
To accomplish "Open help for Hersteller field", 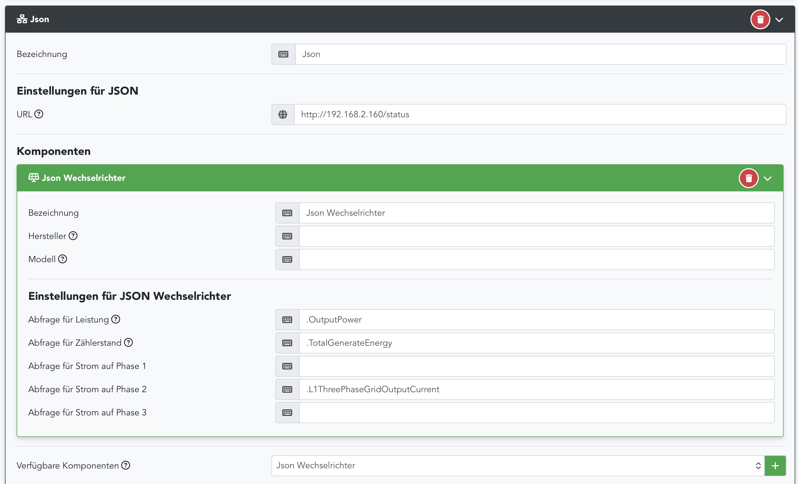I will pos(73,236).
